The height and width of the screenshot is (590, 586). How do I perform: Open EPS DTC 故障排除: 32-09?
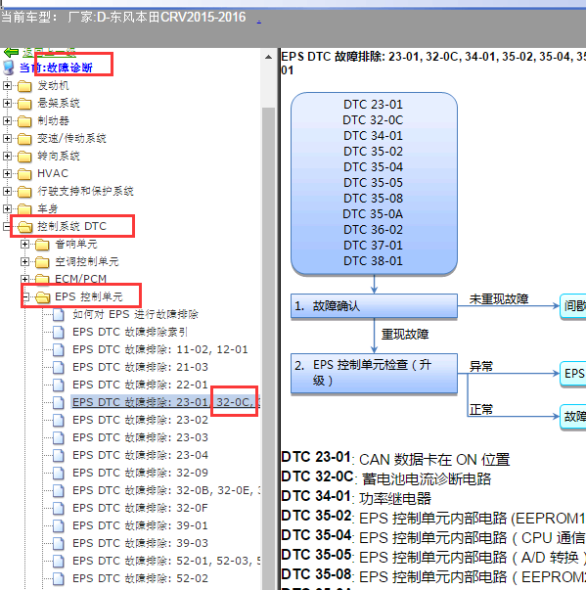tap(140, 473)
